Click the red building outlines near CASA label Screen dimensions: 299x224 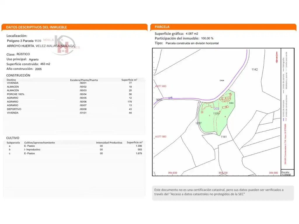(225, 99)
